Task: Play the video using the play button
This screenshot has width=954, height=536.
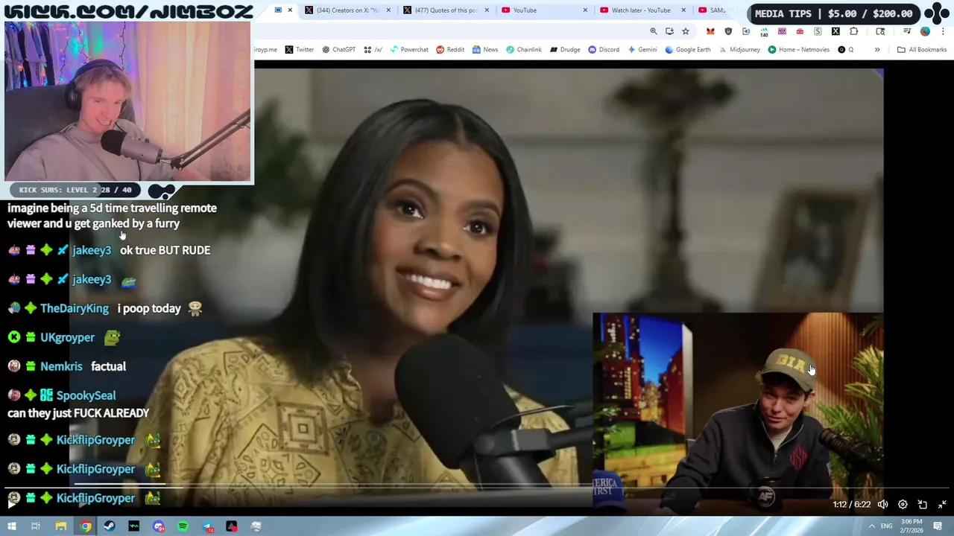Action: (x=12, y=505)
